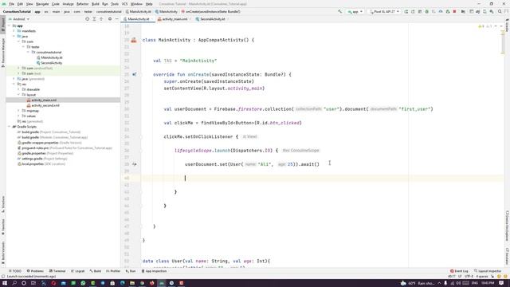Open the Navigate menu
This screenshot has height=287, width=510.
pyautogui.click(x=42, y=4)
